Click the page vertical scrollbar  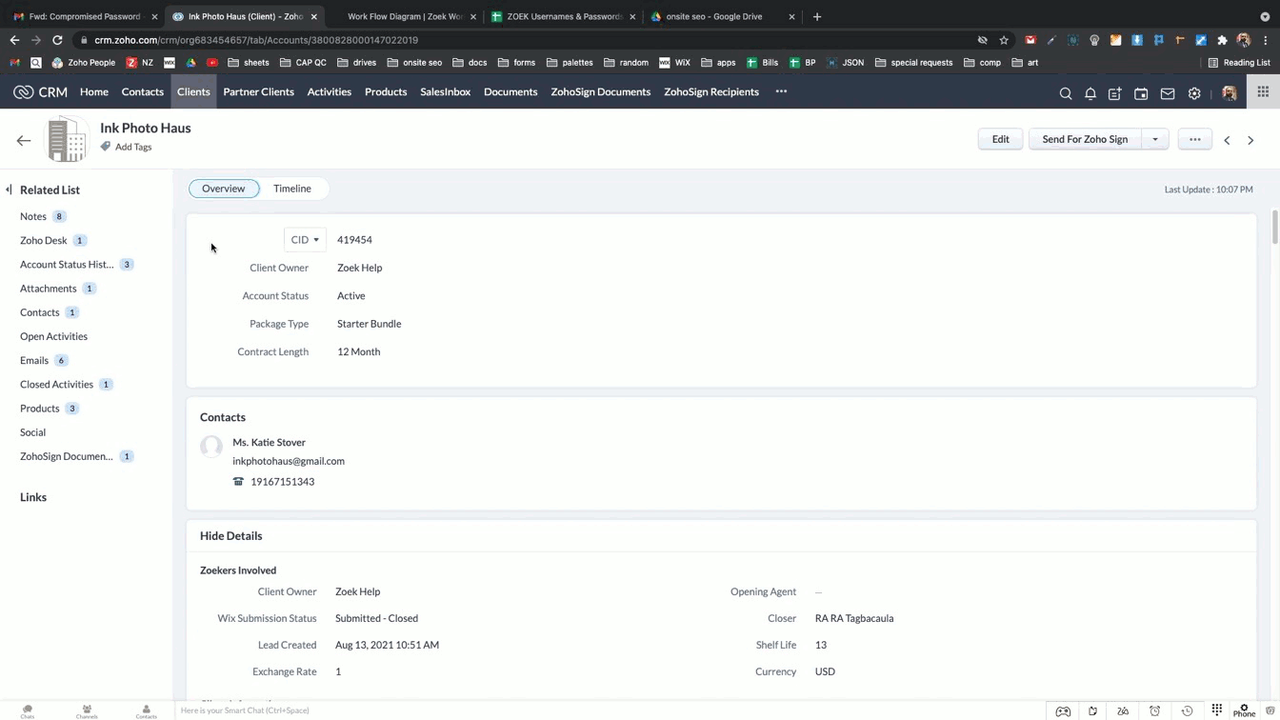click(1274, 229)
